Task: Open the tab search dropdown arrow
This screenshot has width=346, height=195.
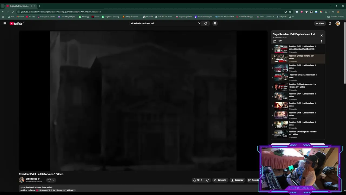Action: pyautogui.click(x=2, y=6)
